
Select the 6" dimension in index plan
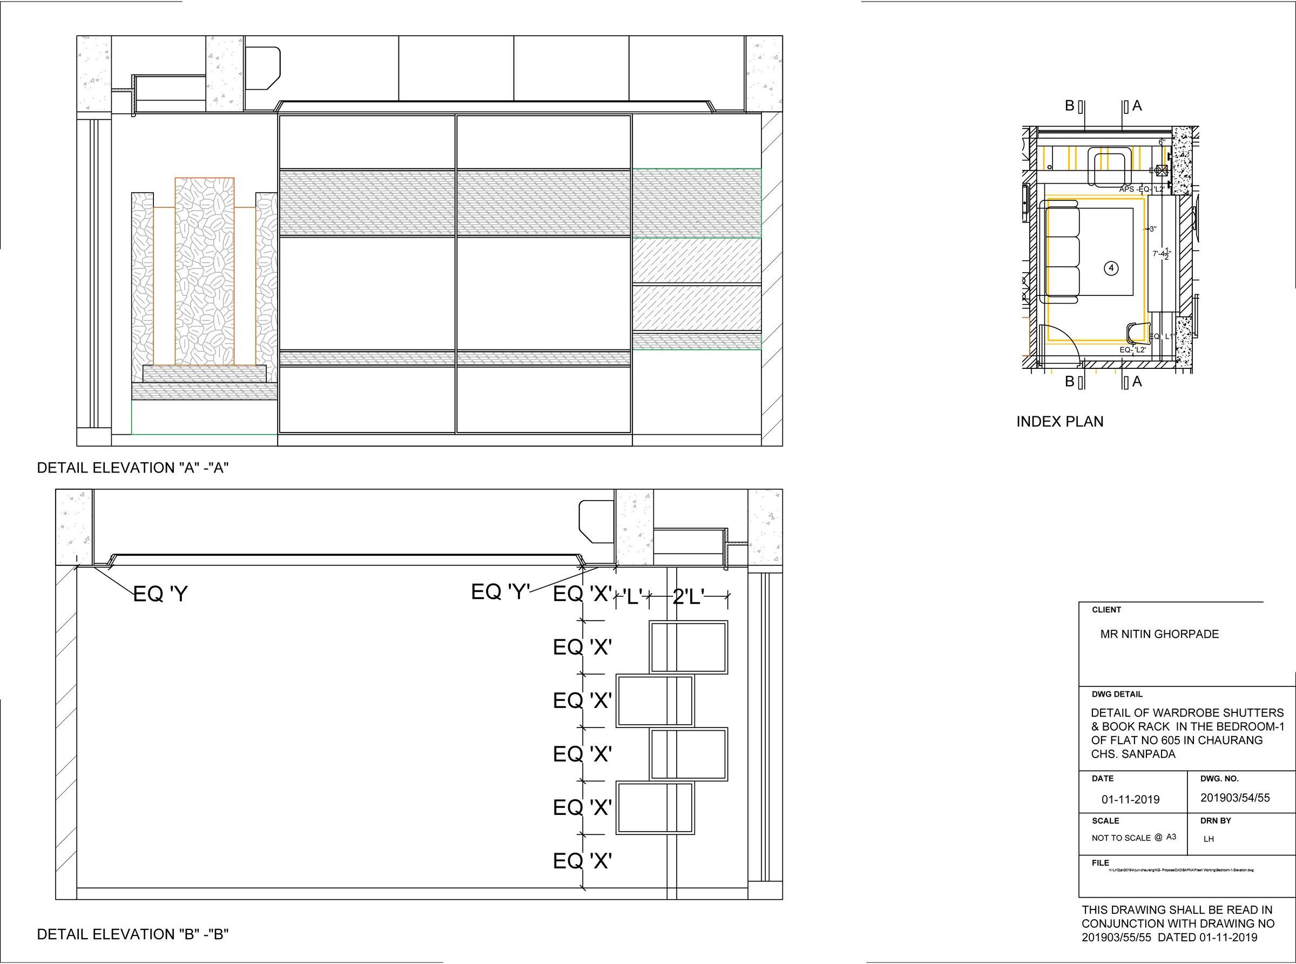1162,143
